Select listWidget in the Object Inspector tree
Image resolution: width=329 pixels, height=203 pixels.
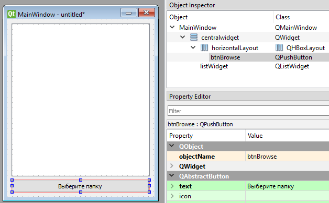(214, 66)
